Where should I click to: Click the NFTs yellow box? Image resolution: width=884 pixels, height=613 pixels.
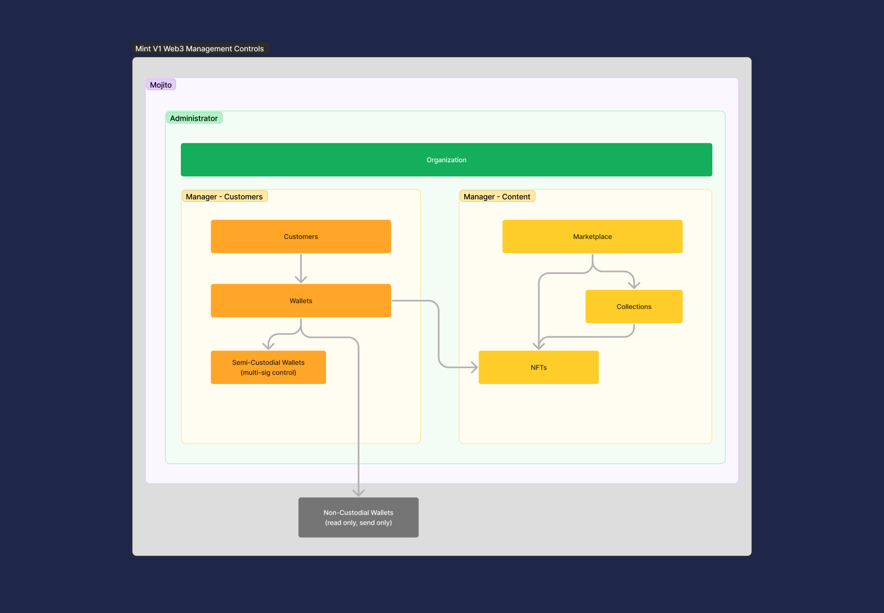click(x=539, y=367)
